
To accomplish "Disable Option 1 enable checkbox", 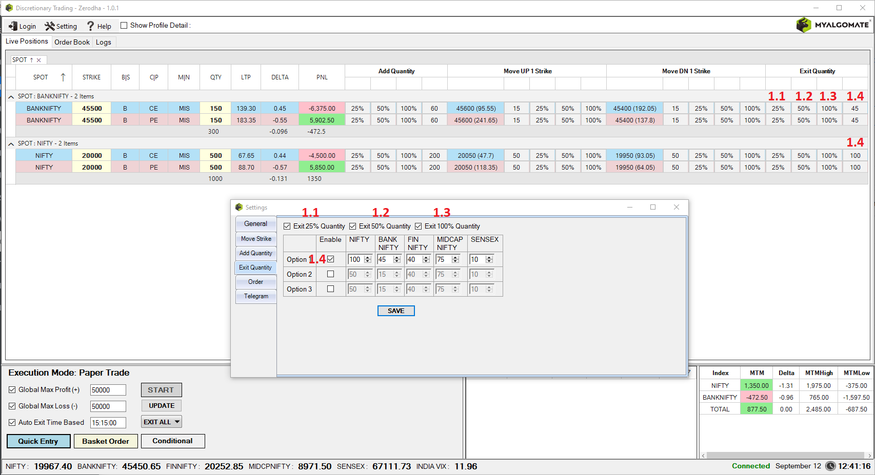I will click(330, 259).
